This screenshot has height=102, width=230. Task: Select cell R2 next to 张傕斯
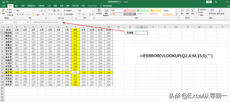click(141, 33)
